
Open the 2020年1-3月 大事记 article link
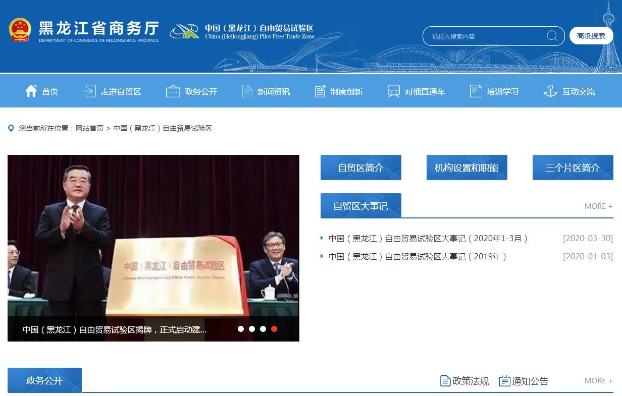428,239
